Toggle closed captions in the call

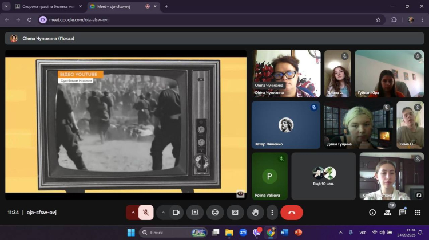[235, 213]
